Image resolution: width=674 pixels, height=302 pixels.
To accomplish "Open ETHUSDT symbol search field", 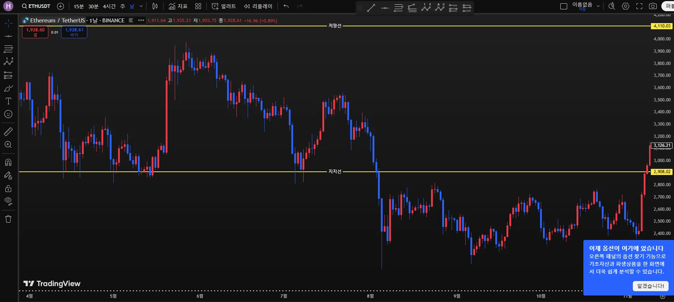I will tap(36, 6).
